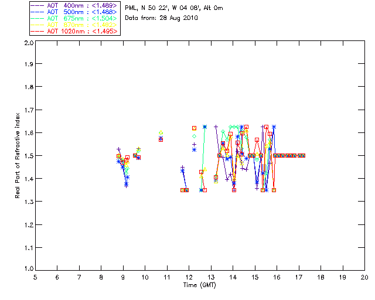The height and width of the screenshot is (300, 375).
Task: Click the x-axis hour label 7
Action: pyautogui.click(x=79, y=277)
